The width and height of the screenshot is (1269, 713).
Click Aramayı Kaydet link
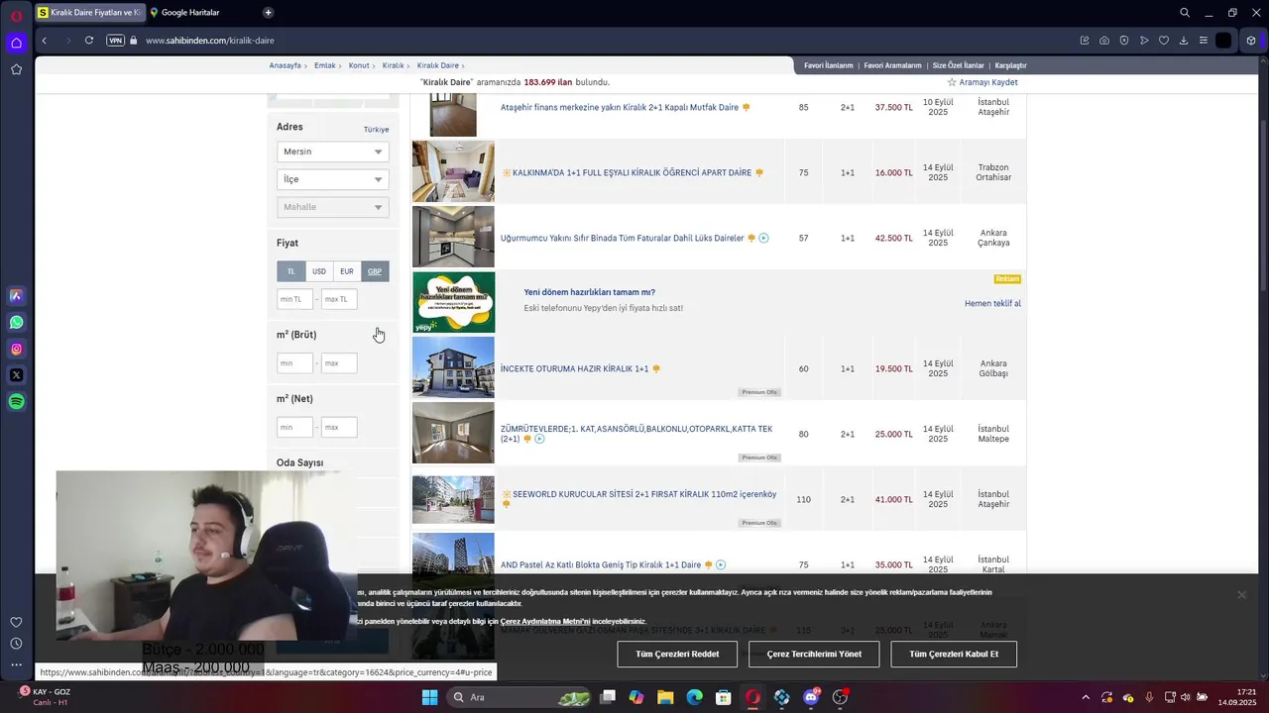click(982, 82)
